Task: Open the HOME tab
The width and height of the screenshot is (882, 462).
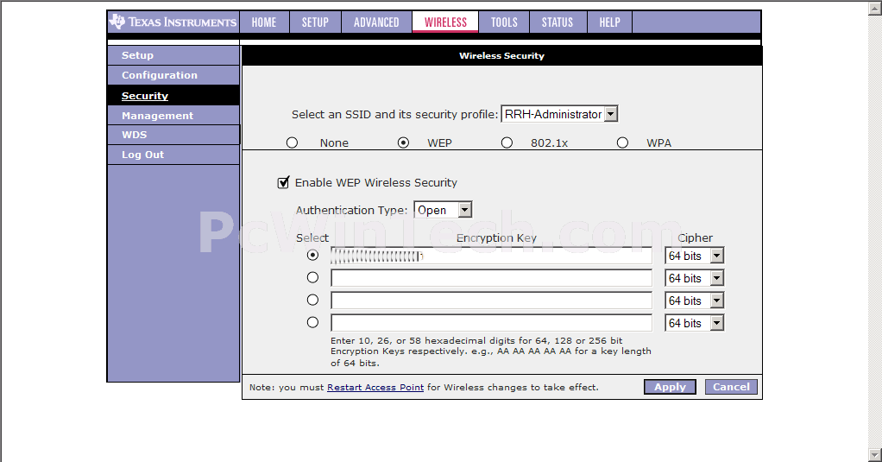Action: [264, 22]
